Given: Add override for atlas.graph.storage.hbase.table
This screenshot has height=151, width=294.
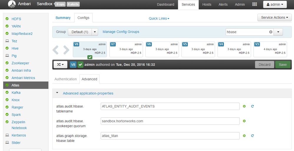Looking at the screenshot, I should tap(244, 136).
